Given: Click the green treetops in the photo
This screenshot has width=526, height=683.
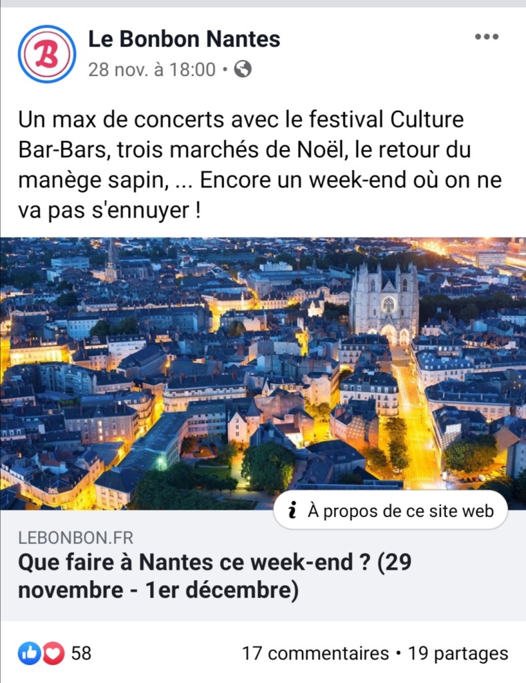Looking at the screenshot, I should (267, 467).
